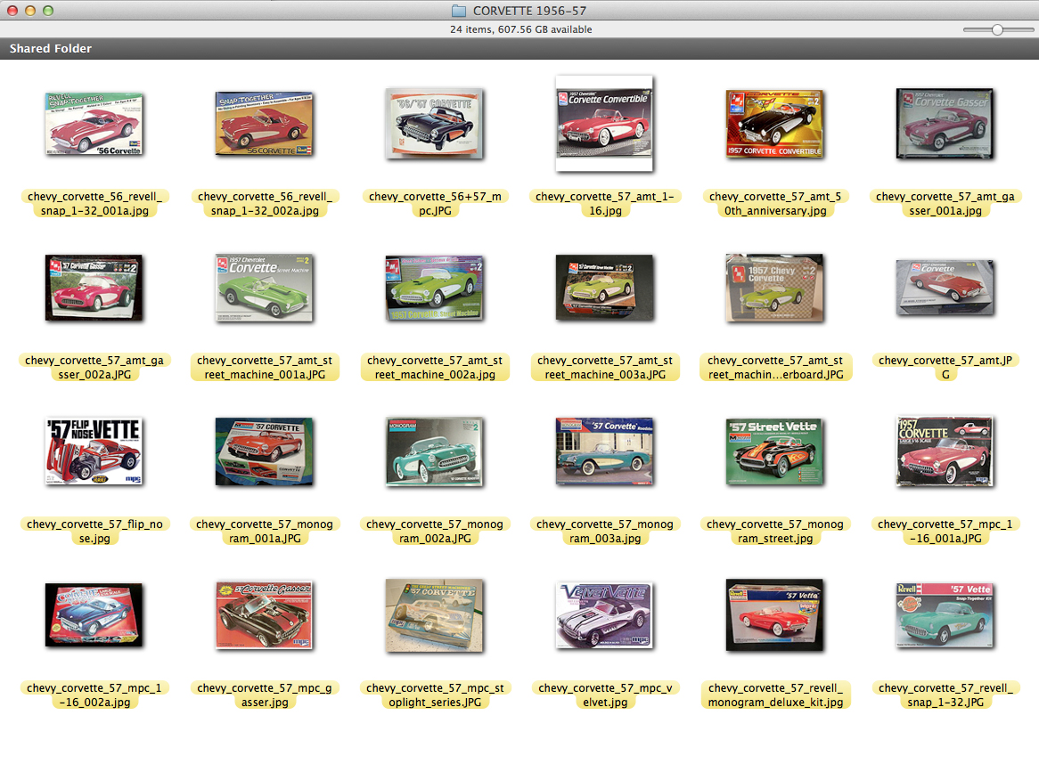Select thumbnail image above chevy_corvette_57_mpc_1-16_002a.jpg
Viewport: 1039px width, 764px height.
(x=94, y=615)
